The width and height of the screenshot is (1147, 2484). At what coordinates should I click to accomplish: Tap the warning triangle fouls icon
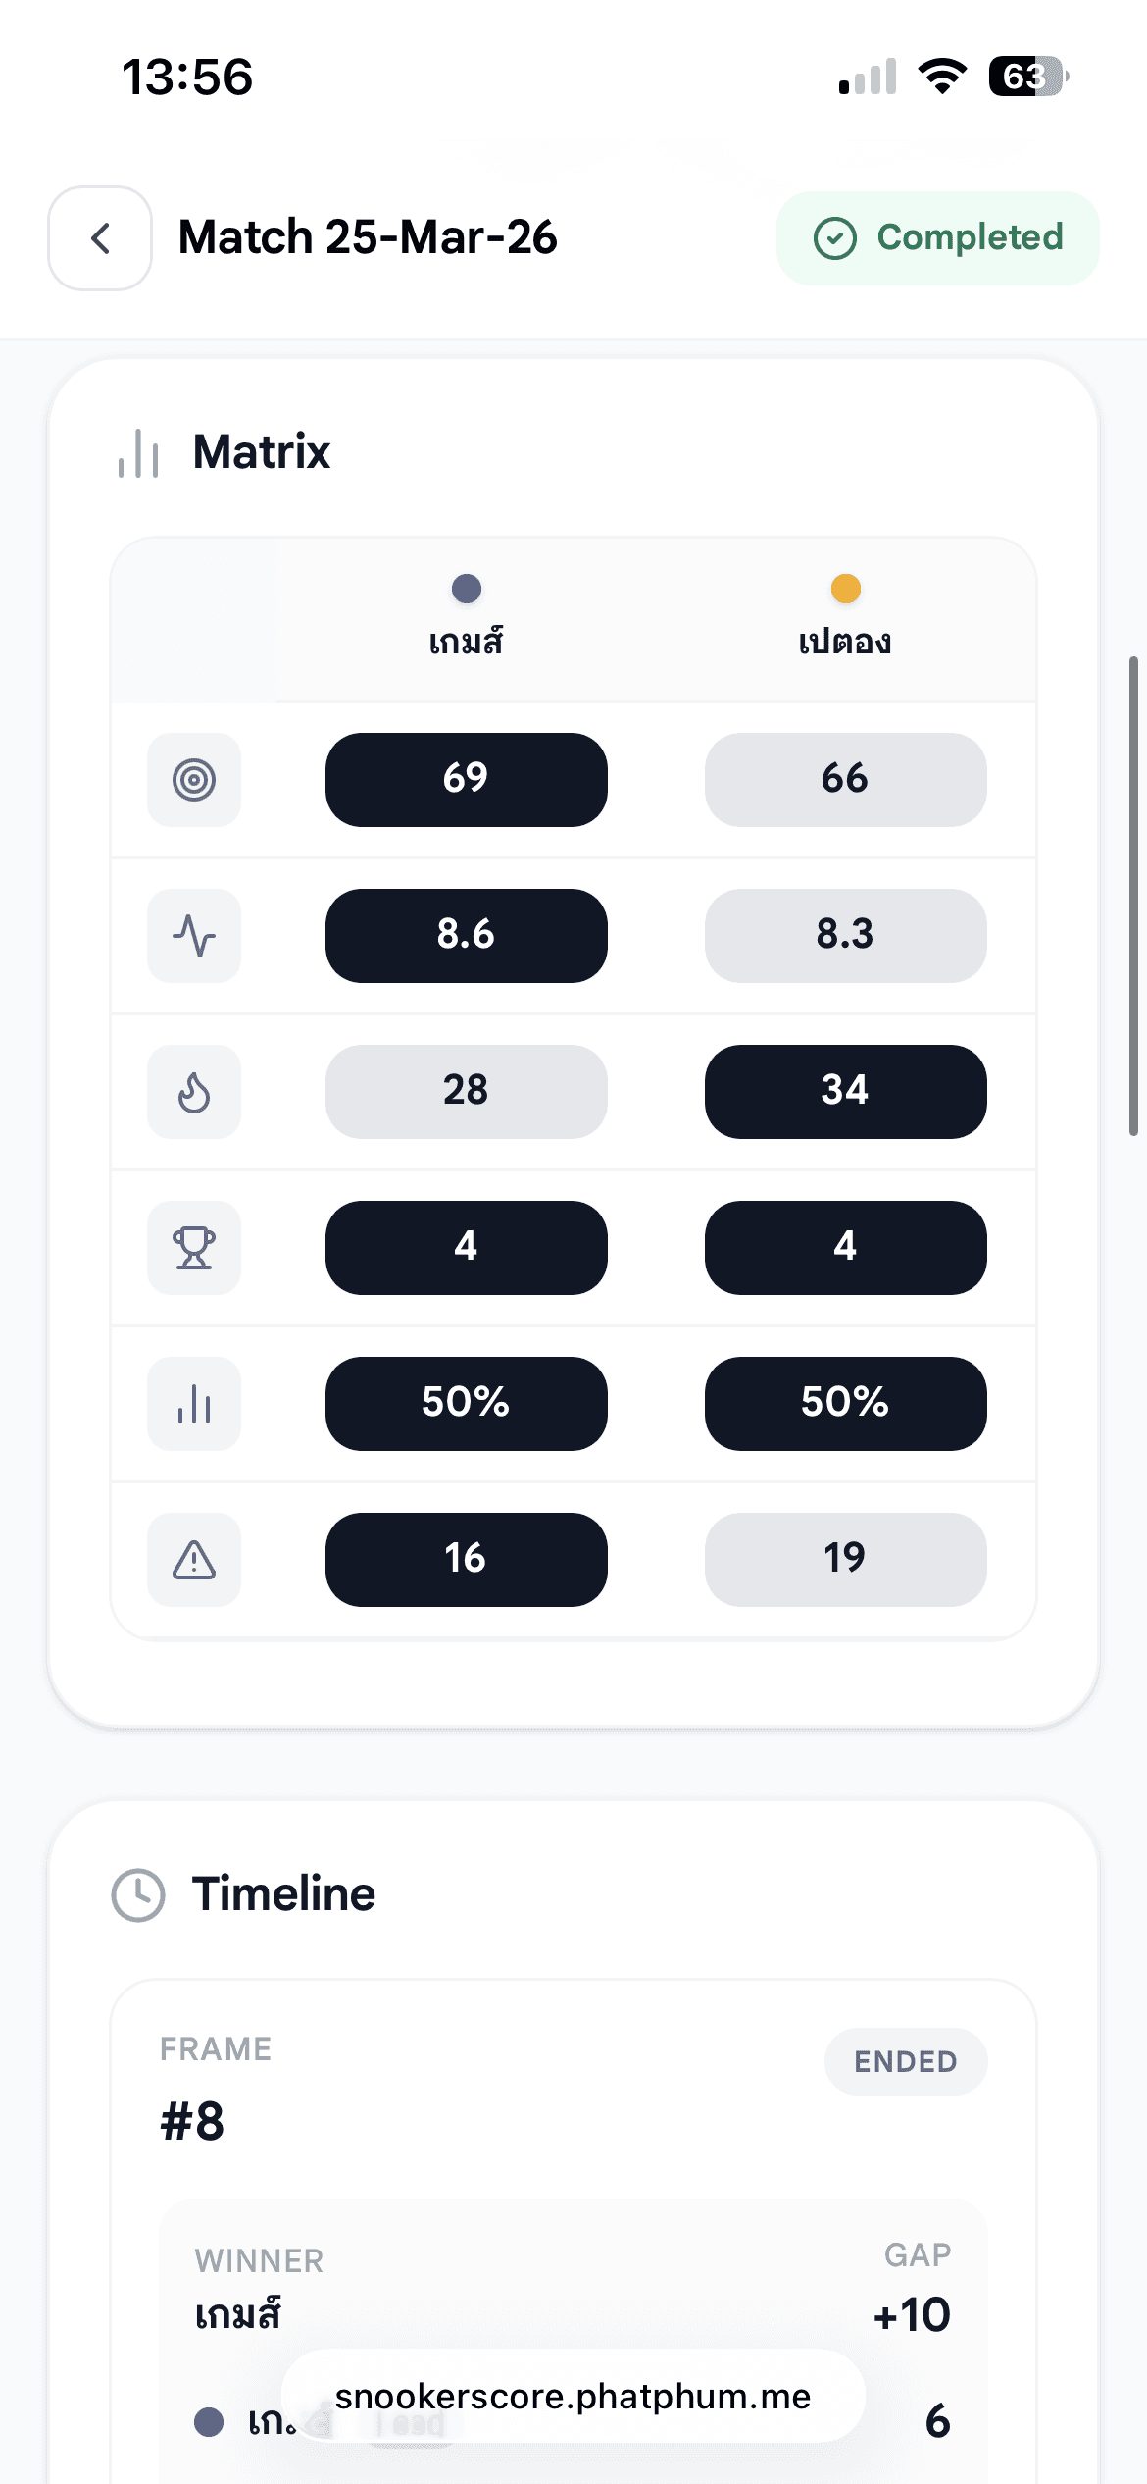(194, 1560)
